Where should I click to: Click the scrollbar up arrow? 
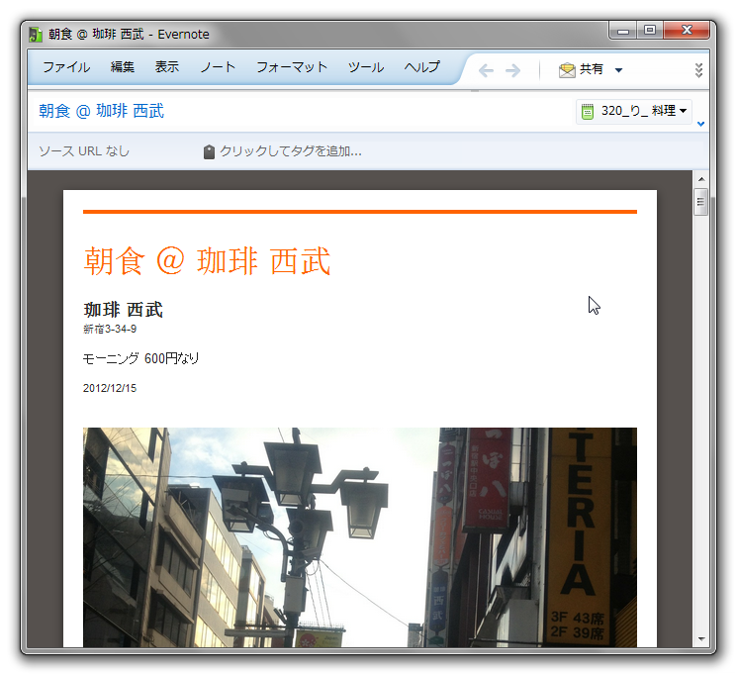point(701,179)
